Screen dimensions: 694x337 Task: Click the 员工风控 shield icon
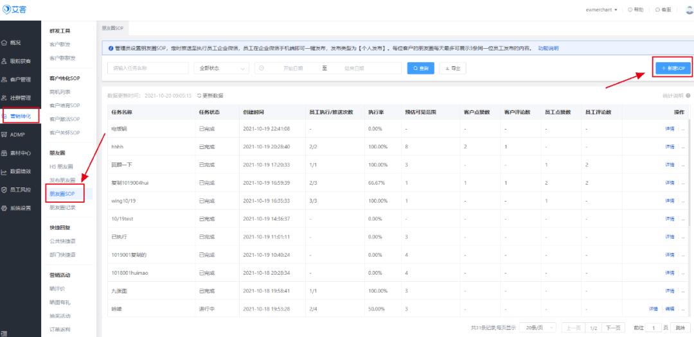(x=5, y=190)
